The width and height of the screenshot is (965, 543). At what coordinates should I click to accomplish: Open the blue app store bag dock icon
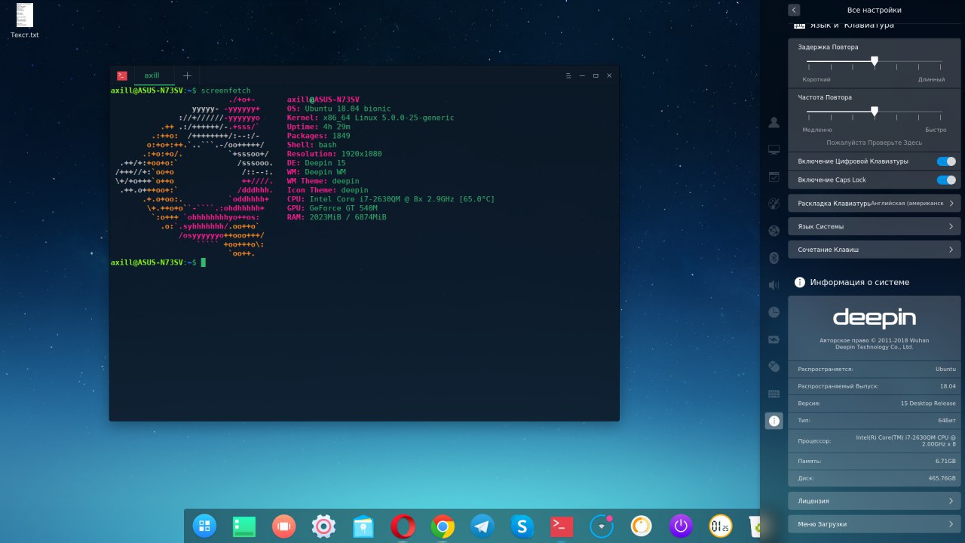coord(363,526)
